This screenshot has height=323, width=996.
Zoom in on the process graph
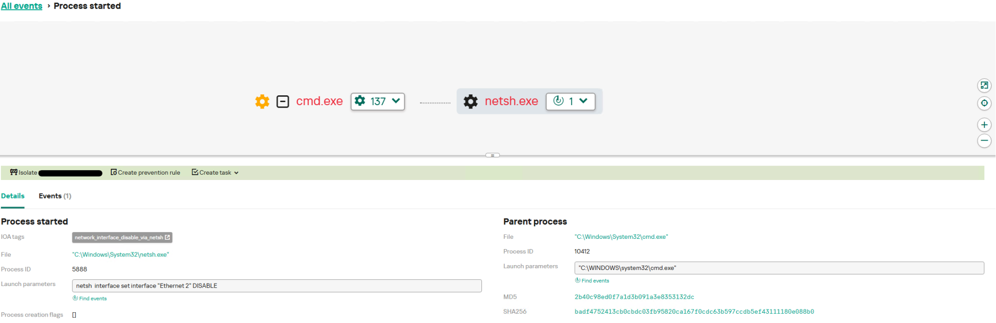984,125
